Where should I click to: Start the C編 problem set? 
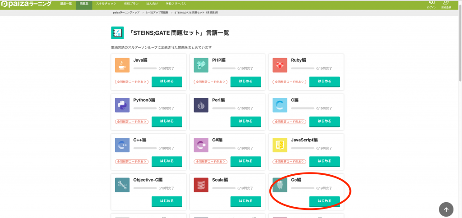324,122
